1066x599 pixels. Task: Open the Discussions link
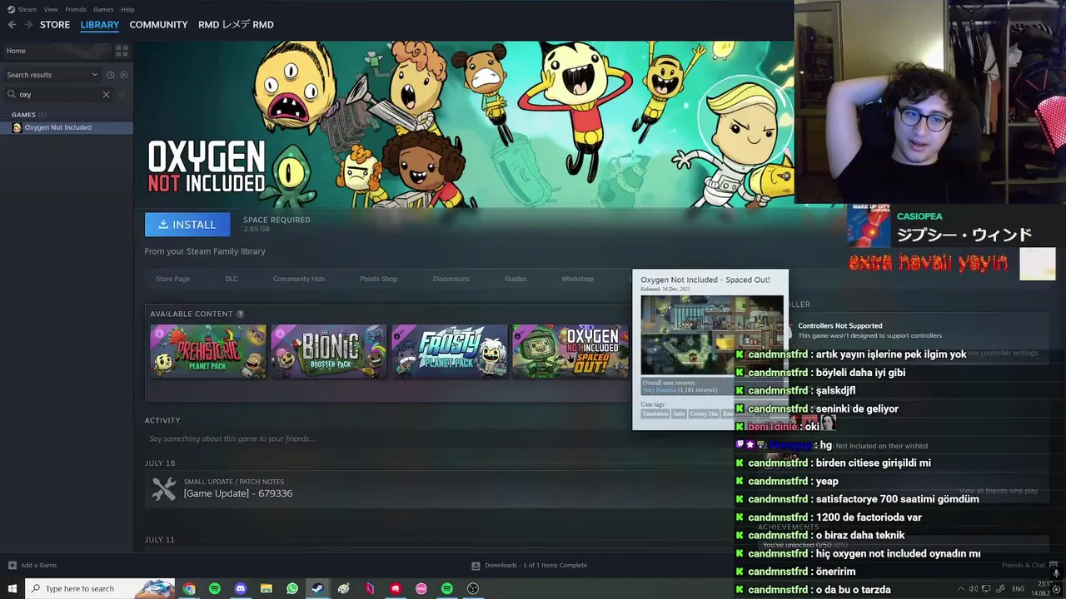(451, 279)
